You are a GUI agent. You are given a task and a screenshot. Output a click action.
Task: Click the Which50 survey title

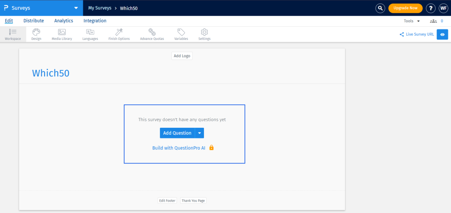[x=51, y=73]
